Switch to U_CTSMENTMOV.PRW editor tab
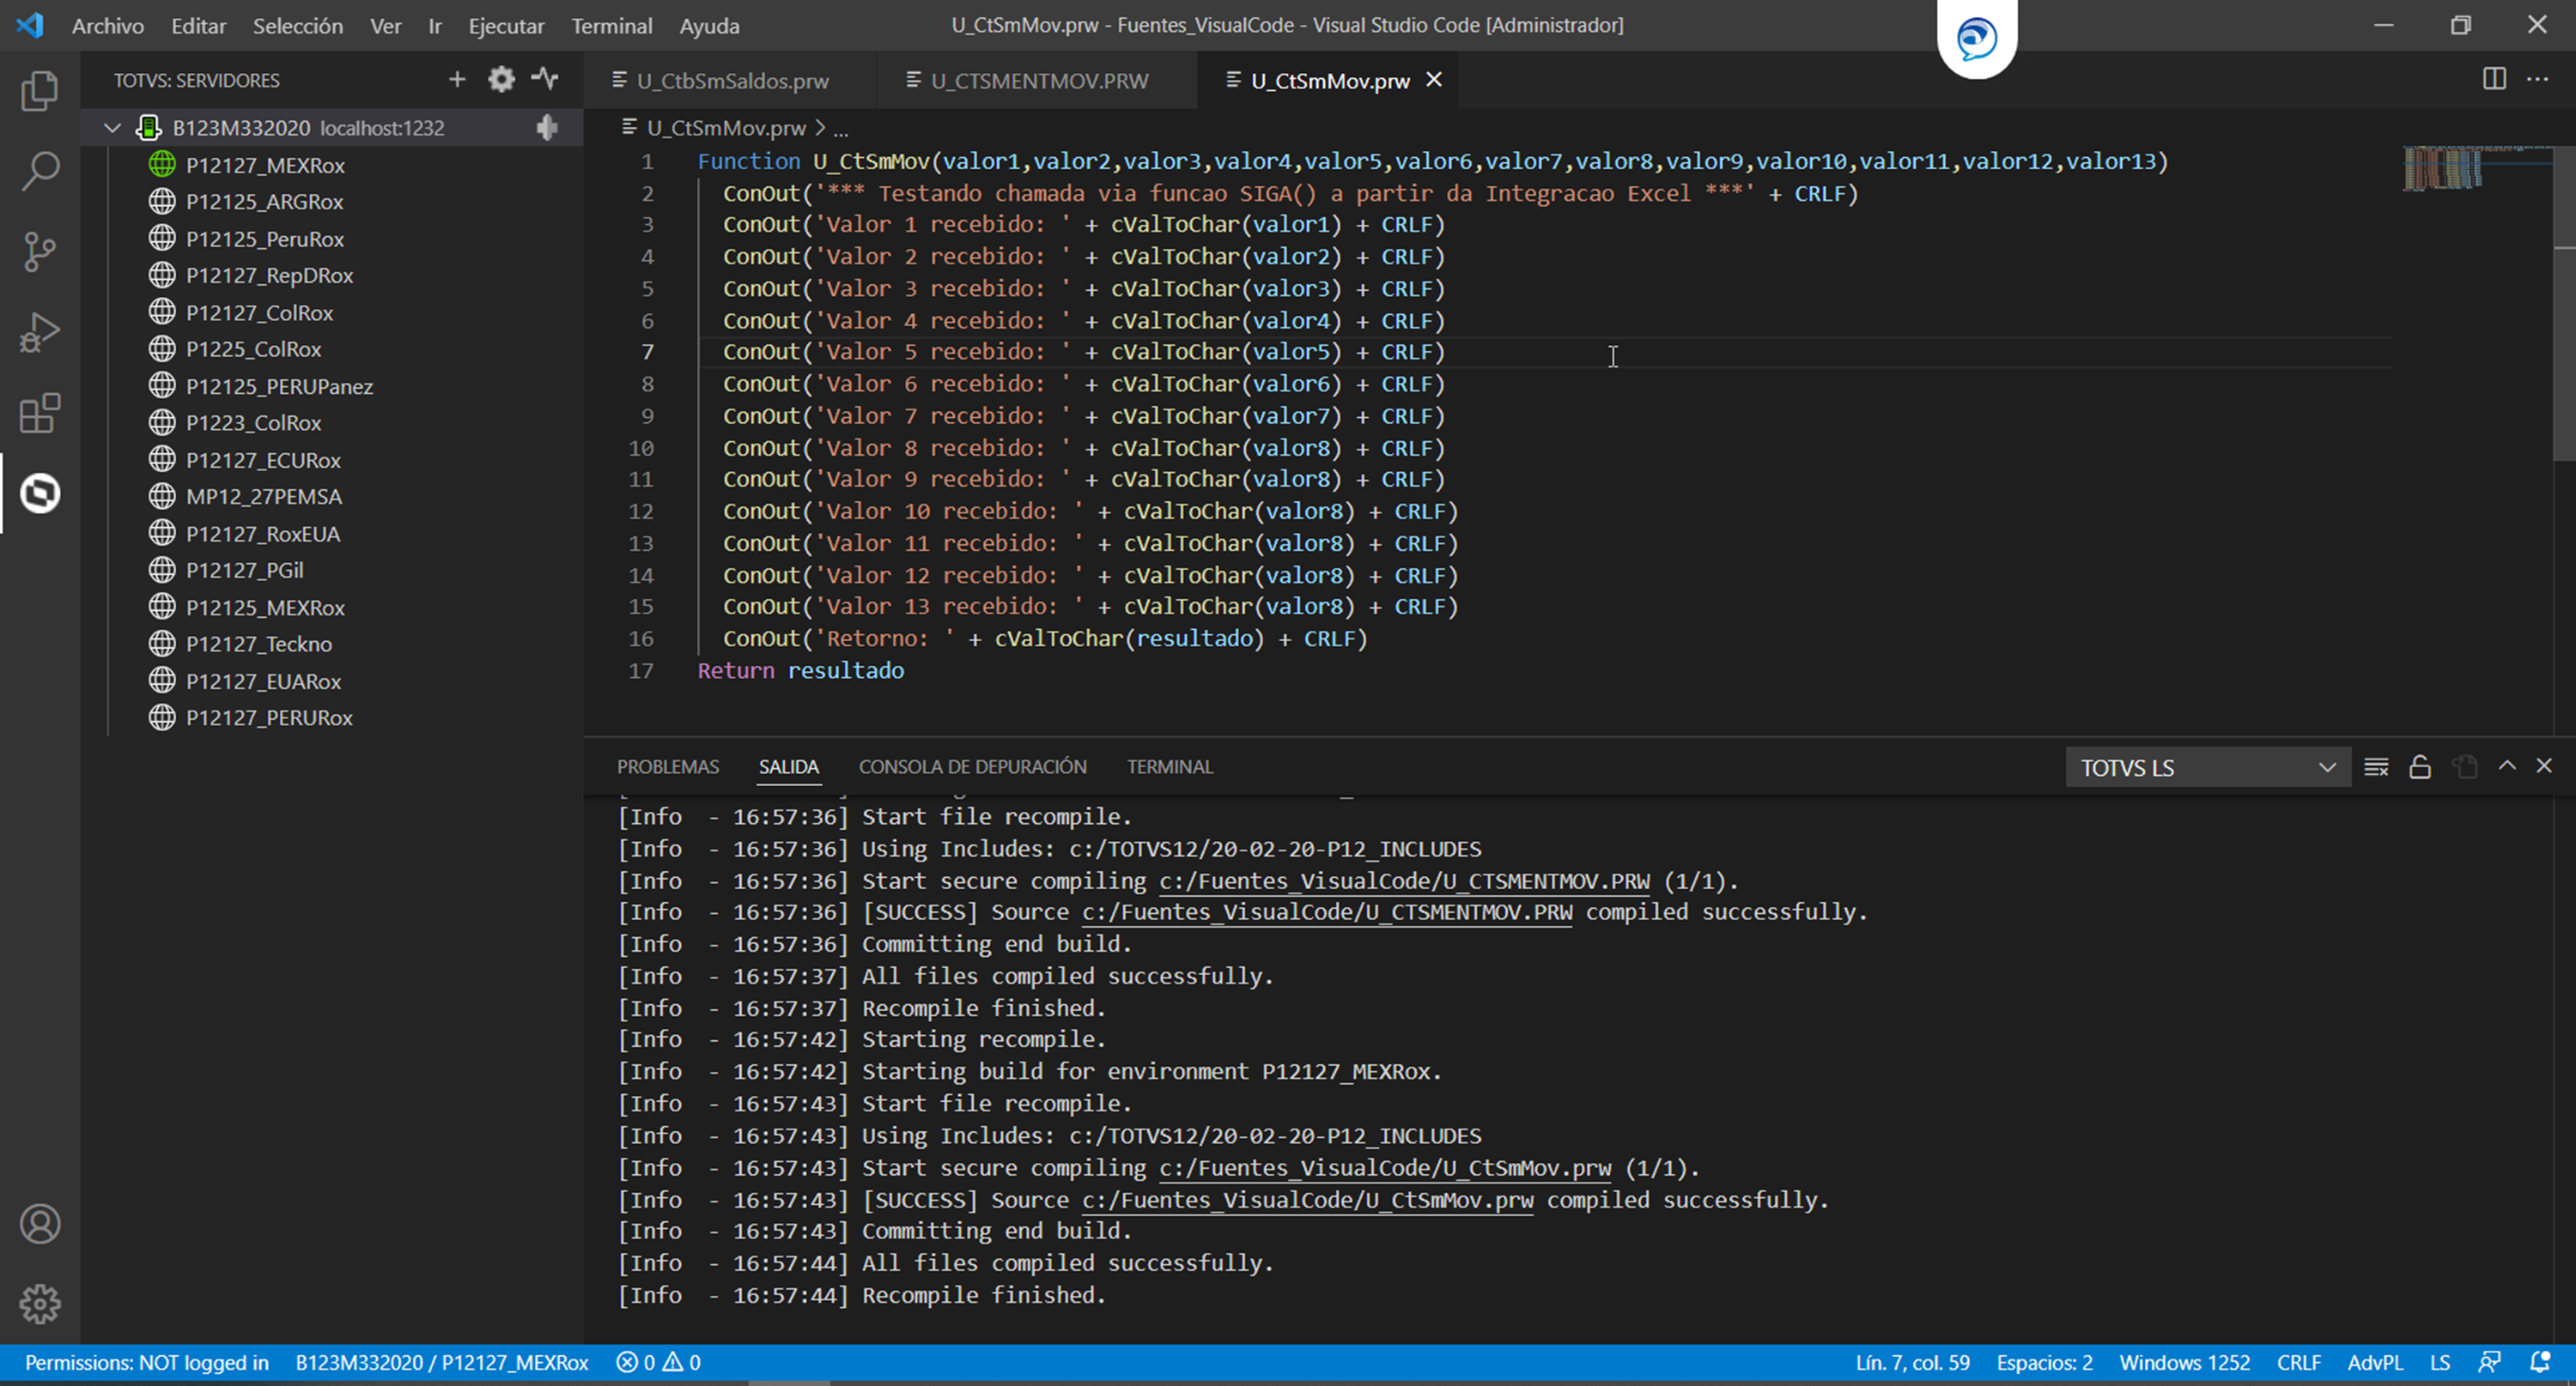This screenshot has height=1386, width=2576. 1037,80
